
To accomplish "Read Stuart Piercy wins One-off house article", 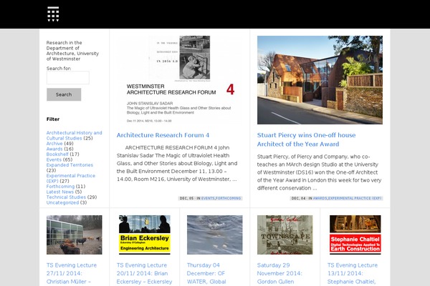I will coord(306,139).
